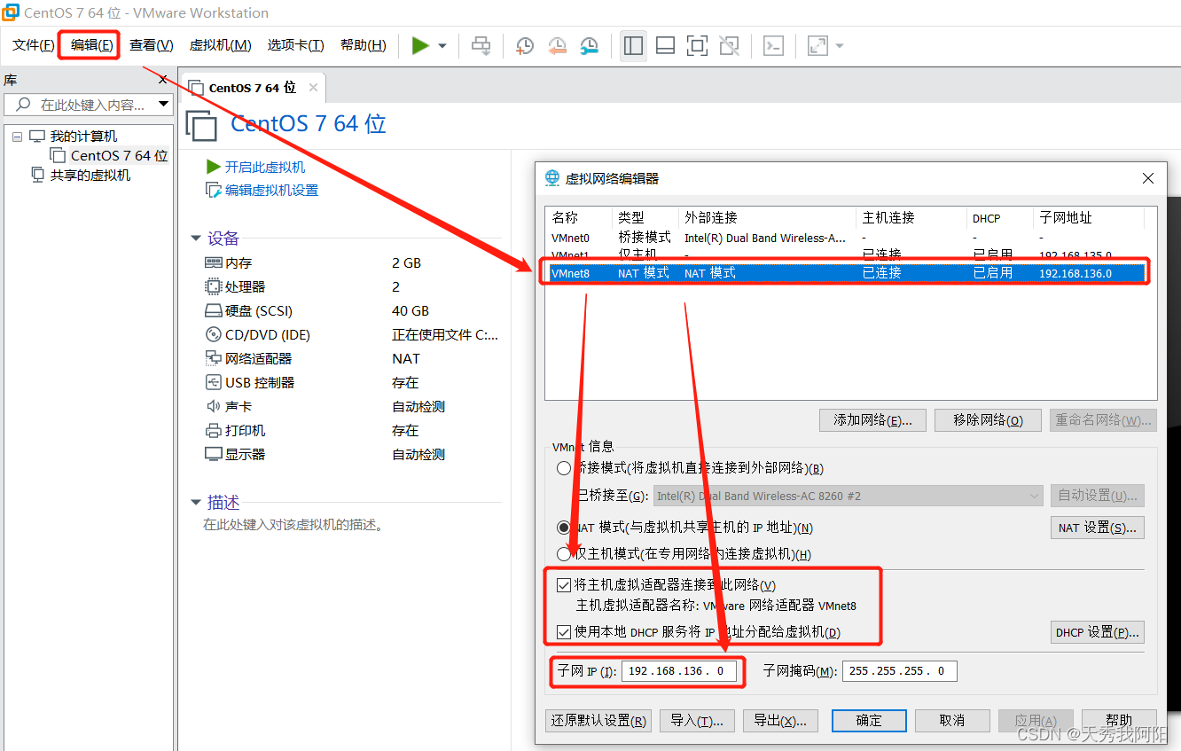
Task: Click the stretch guest display icon
Action: click(x=817, y=45)
